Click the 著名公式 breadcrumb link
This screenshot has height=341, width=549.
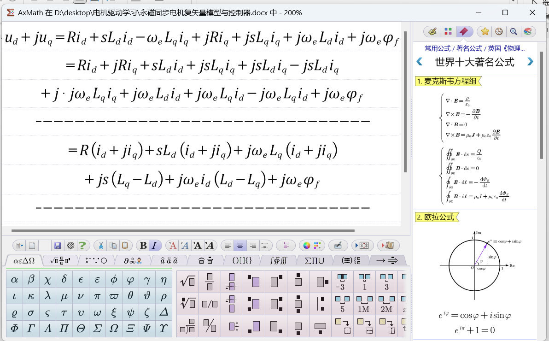pos(469,48)
